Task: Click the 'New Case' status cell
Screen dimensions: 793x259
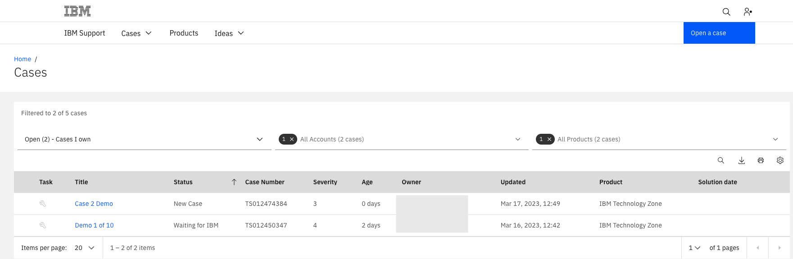Action: (x=188, y=204)
